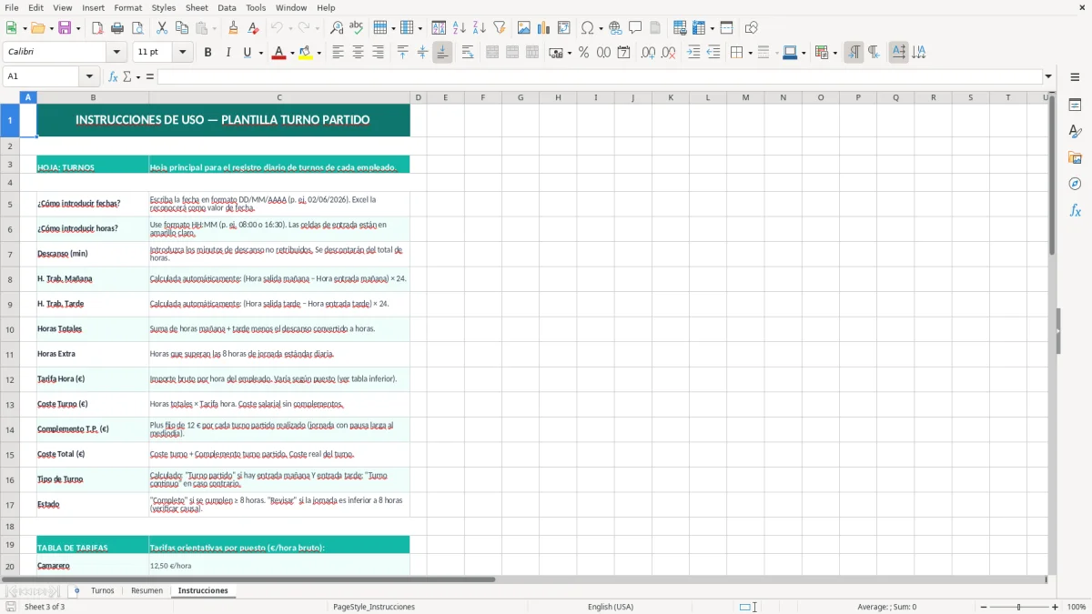Switch to the Turnos sheet tab
The width and height of the screenshot is (1092, 614).
click(x=103, y=590)
